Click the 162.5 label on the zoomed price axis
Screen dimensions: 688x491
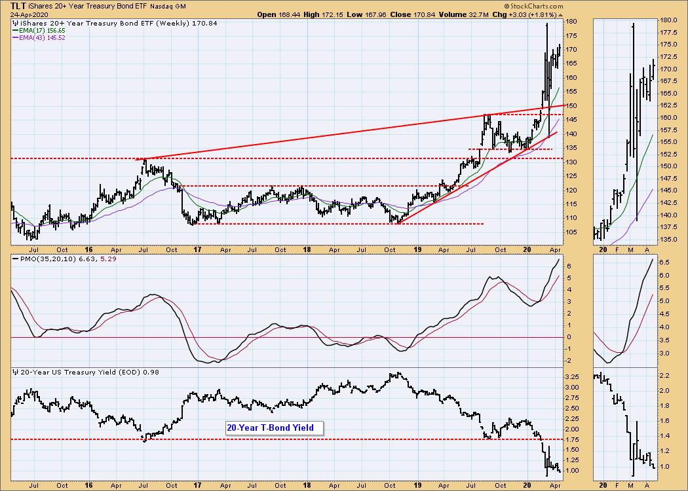point(668,105)
